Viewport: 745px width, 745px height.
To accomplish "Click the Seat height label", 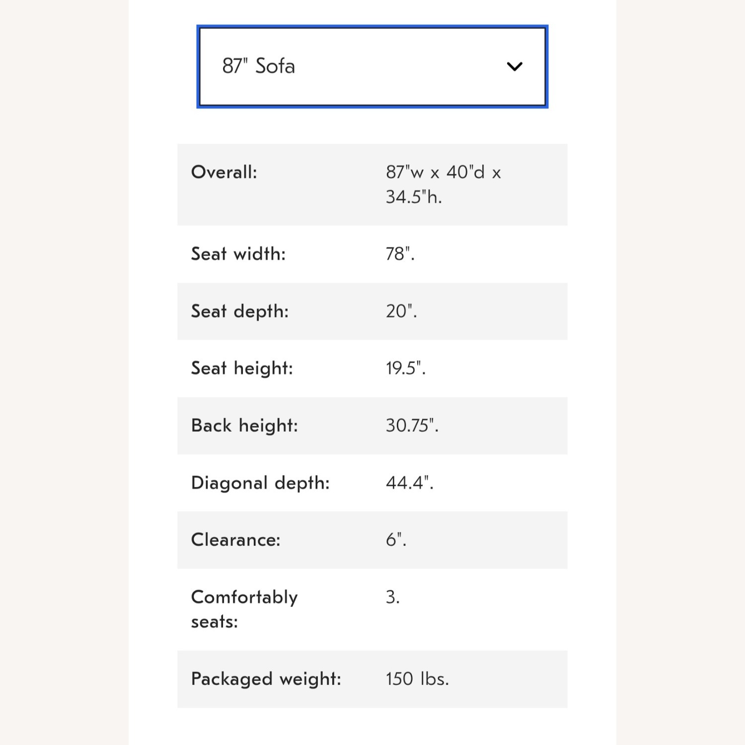I will click(242, 369).
